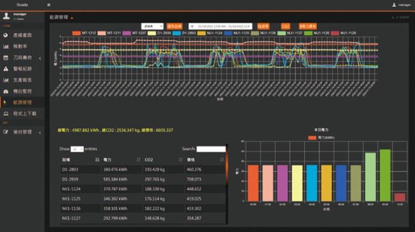
Task: Click the orange-red bar at 00:00
Action: 253,183
